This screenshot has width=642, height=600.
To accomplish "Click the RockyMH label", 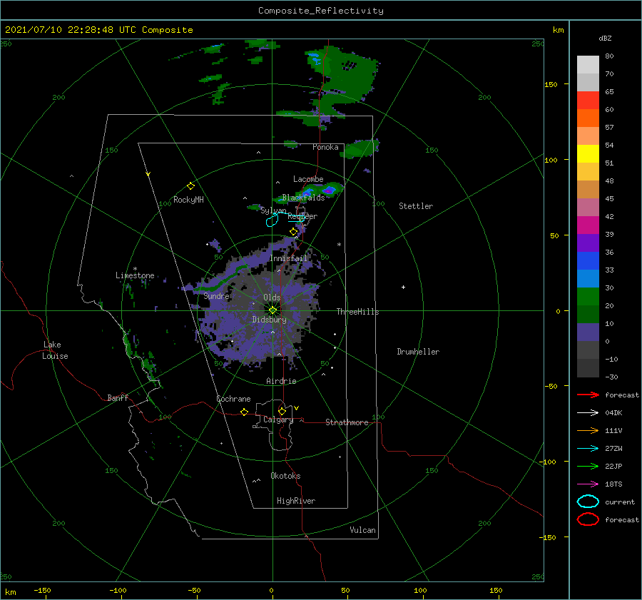I will point(188,200).
